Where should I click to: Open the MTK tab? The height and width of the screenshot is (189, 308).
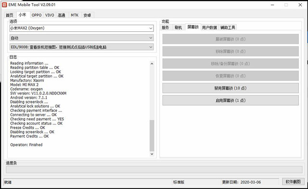[x=75, y=15]
